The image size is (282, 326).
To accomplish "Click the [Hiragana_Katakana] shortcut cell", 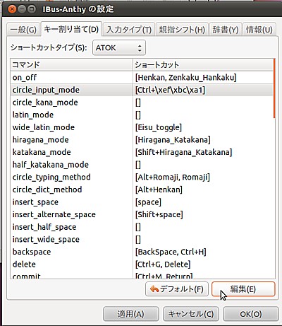I will [x=203, y=140].
